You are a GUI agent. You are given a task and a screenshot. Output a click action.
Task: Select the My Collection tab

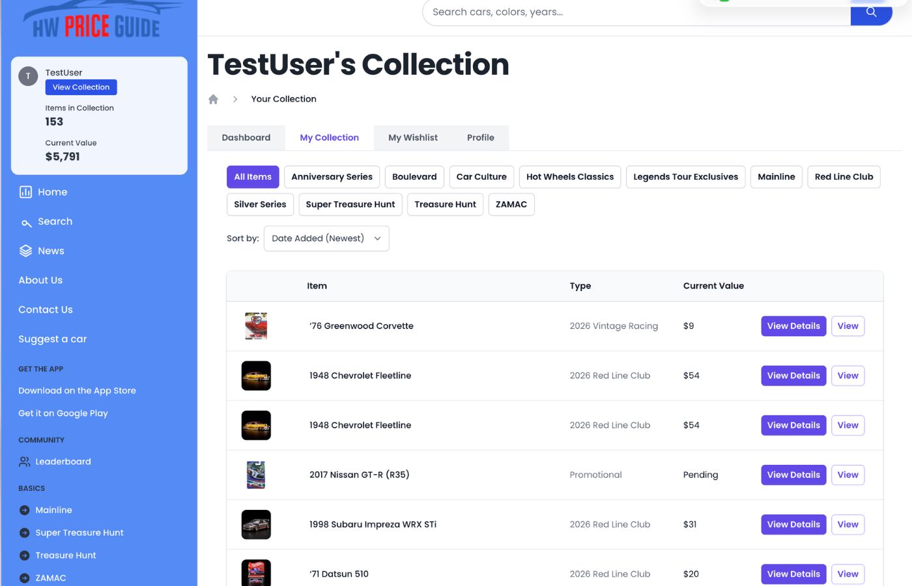click(330, 137)
